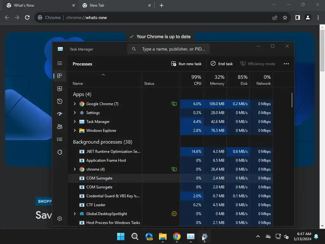Open the Details page in sidebar
Screen dimensions: 325x244
point(60,139)
